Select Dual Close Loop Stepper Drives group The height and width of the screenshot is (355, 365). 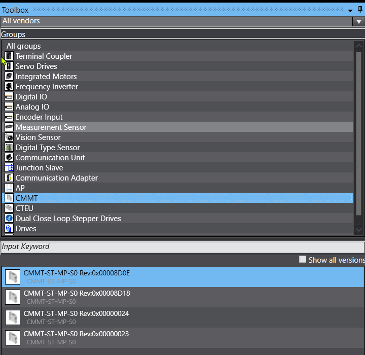point(178,218)
